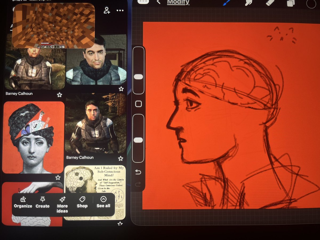Tap the floating Minecraft picture-in-picture video
Screen dimensions: 320x240
(54, 26)
